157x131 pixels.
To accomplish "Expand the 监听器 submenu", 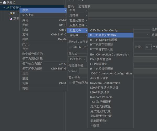I will tap(77, 35).
